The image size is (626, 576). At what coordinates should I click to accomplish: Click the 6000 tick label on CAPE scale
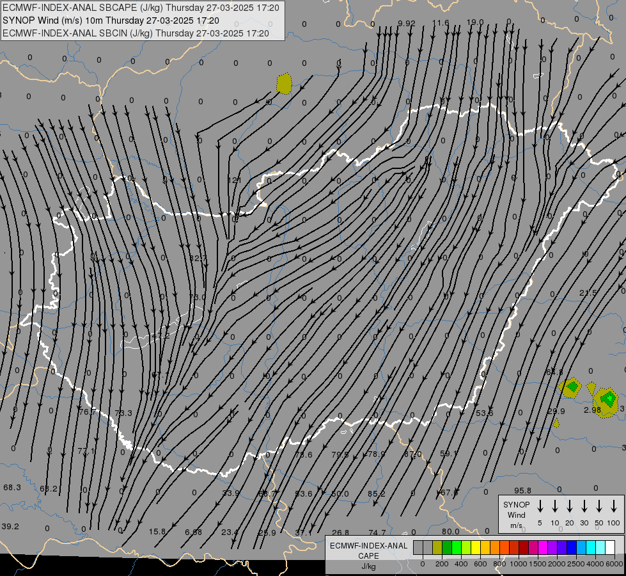(614, 564)
